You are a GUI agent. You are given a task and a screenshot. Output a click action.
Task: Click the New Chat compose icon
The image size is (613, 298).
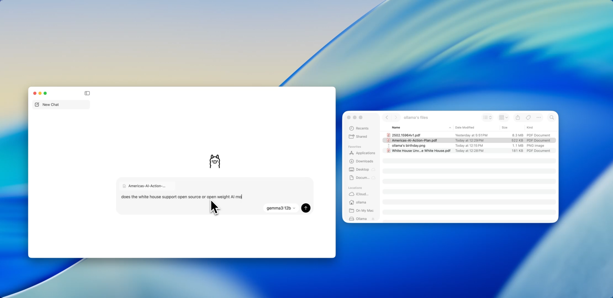click(x=37, y=104)
